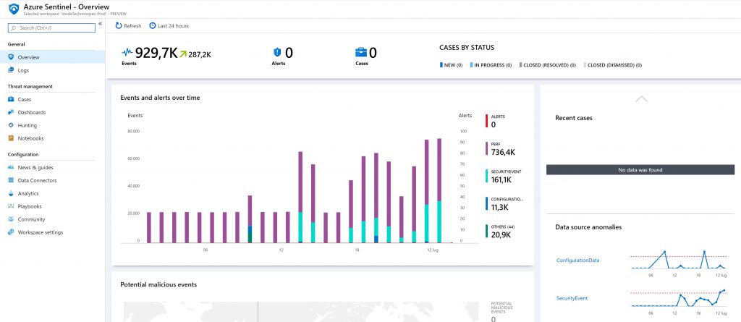Click the Refresh circular arrow icon
Image resolution: width=741 pixels, height=322 pixels.
point(119,26)
